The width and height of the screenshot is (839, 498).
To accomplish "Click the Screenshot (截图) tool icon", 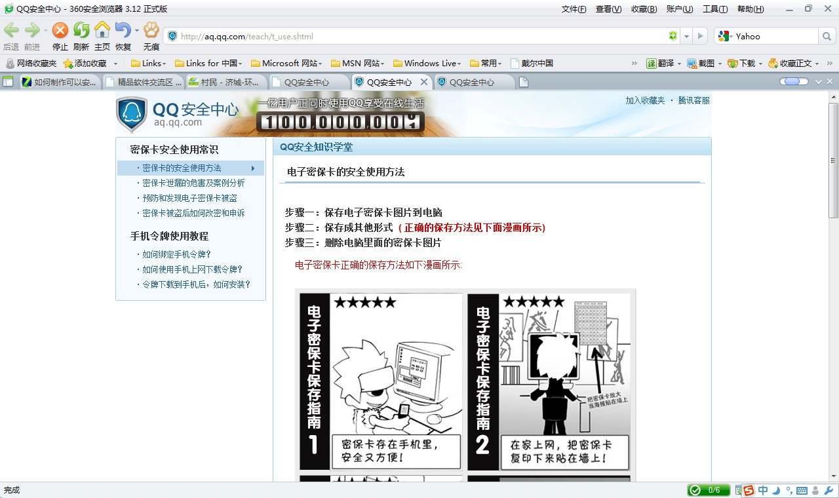I will 692,64.
